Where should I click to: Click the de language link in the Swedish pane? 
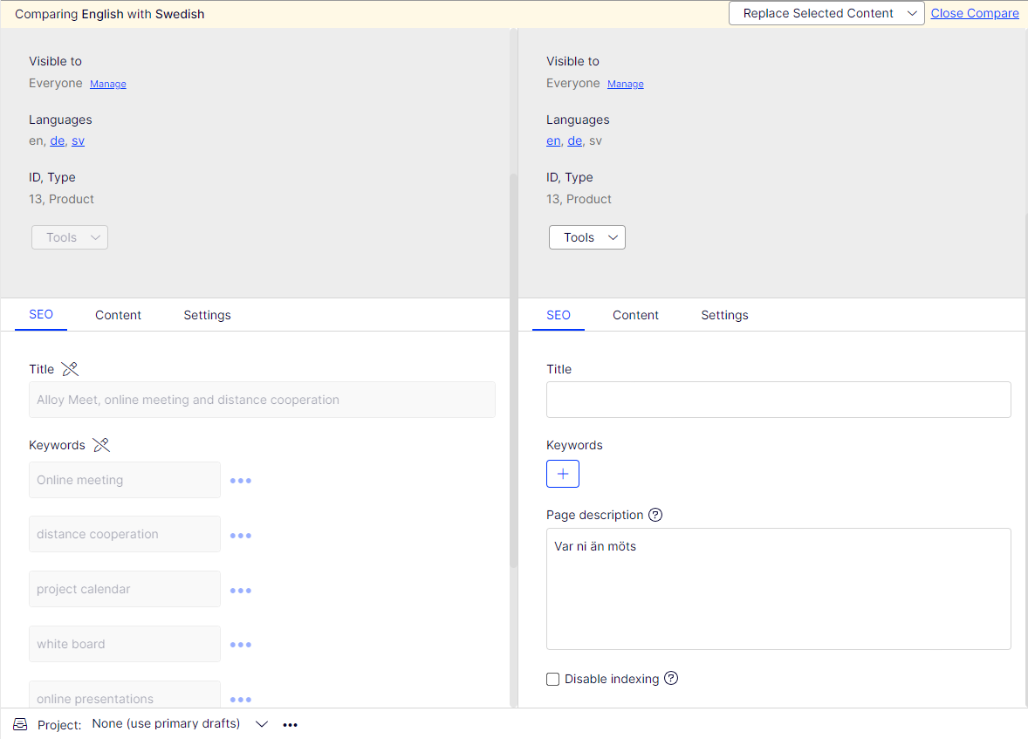(x=575, y=141)
